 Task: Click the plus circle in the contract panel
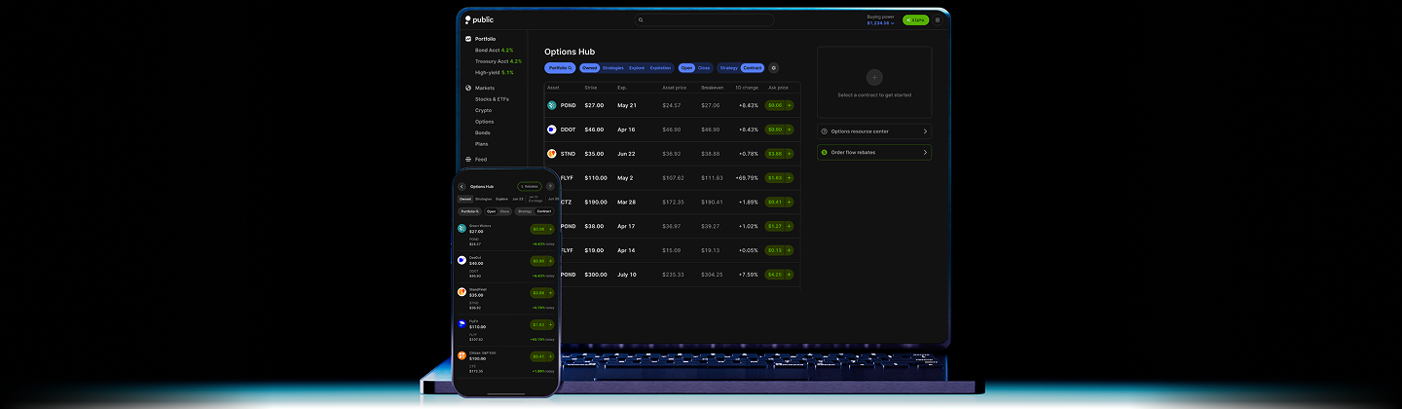(873, 77)
